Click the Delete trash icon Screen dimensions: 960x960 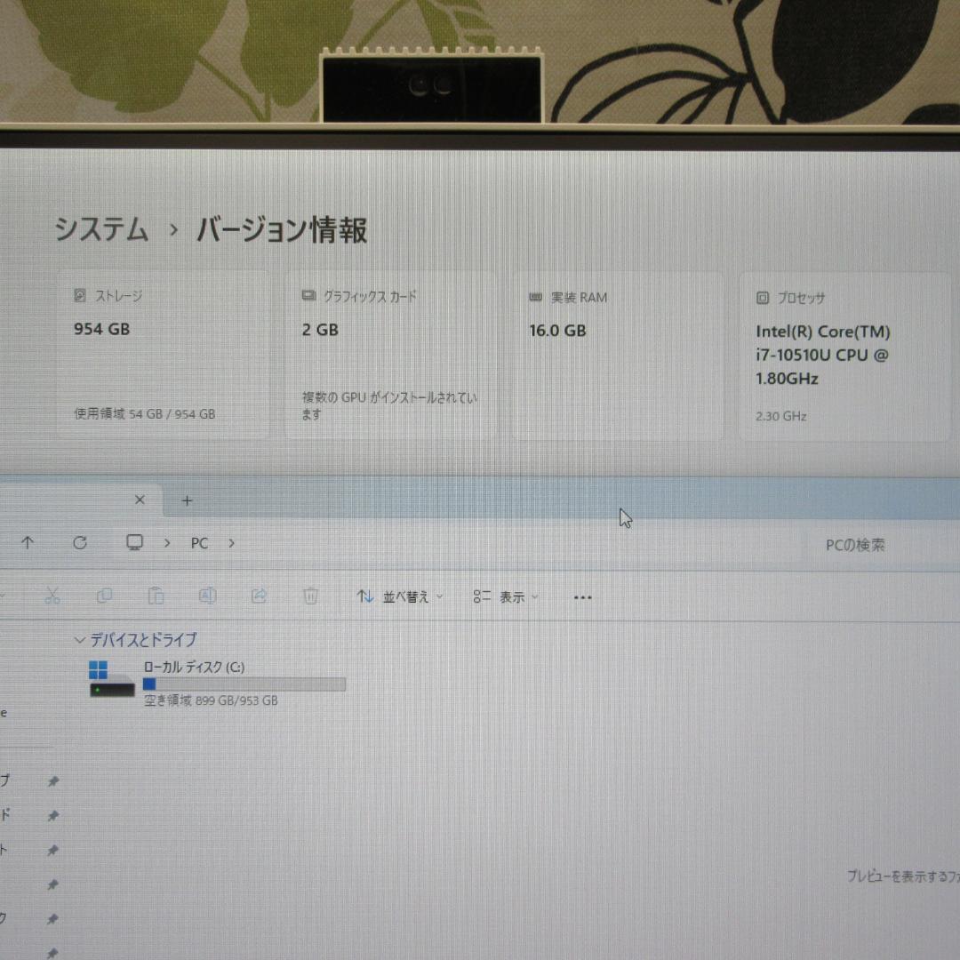[x=310, y=596]
